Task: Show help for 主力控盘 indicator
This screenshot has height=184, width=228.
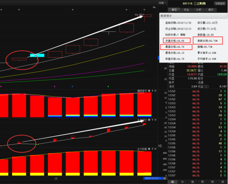Action: (152, 149)
